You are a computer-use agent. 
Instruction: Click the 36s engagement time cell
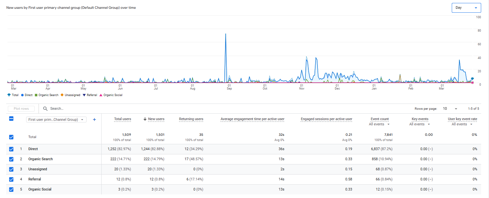coord(281,149)
